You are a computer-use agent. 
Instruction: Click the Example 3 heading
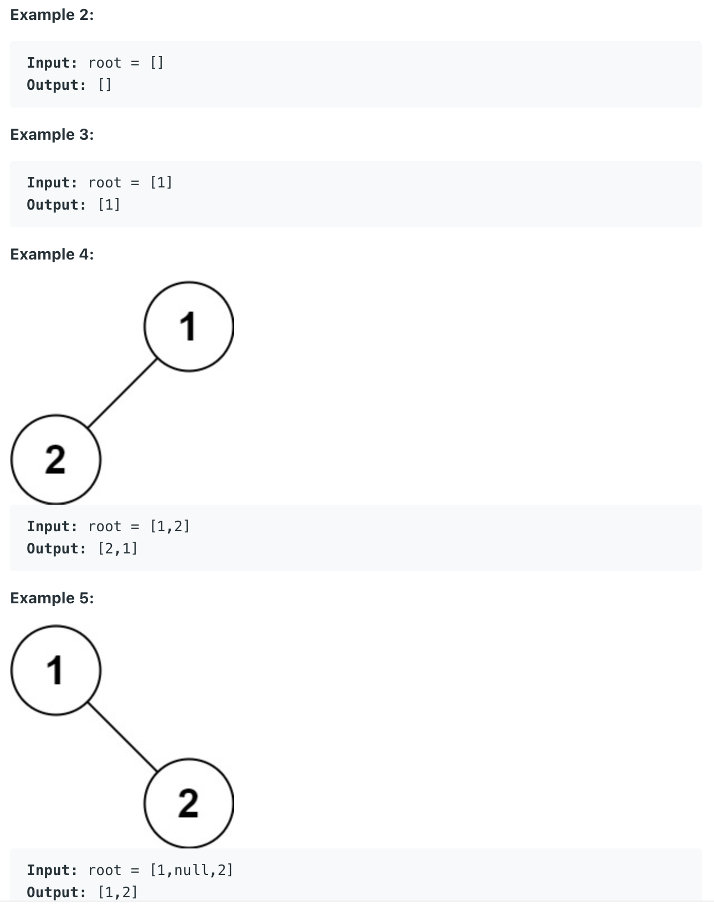click(x=52, y=135)
